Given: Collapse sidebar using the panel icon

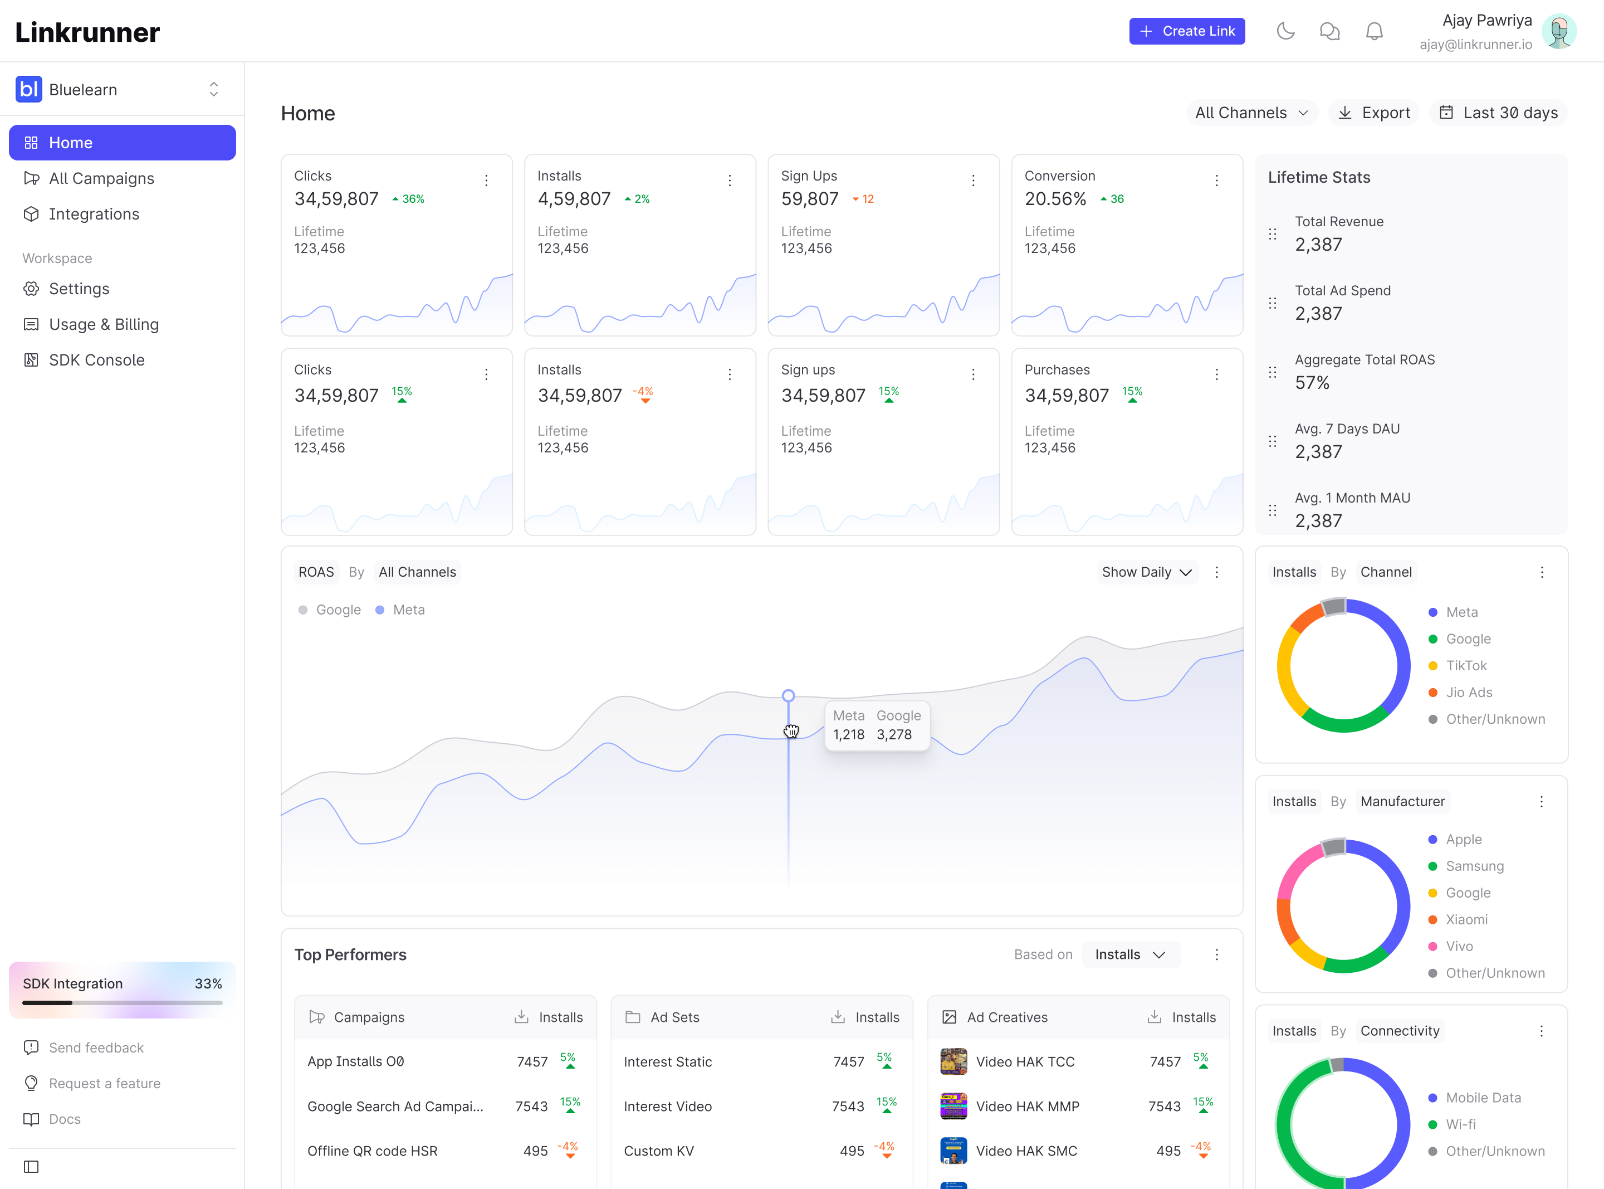Looking at the screenshot, I should tap(31, 1167).
